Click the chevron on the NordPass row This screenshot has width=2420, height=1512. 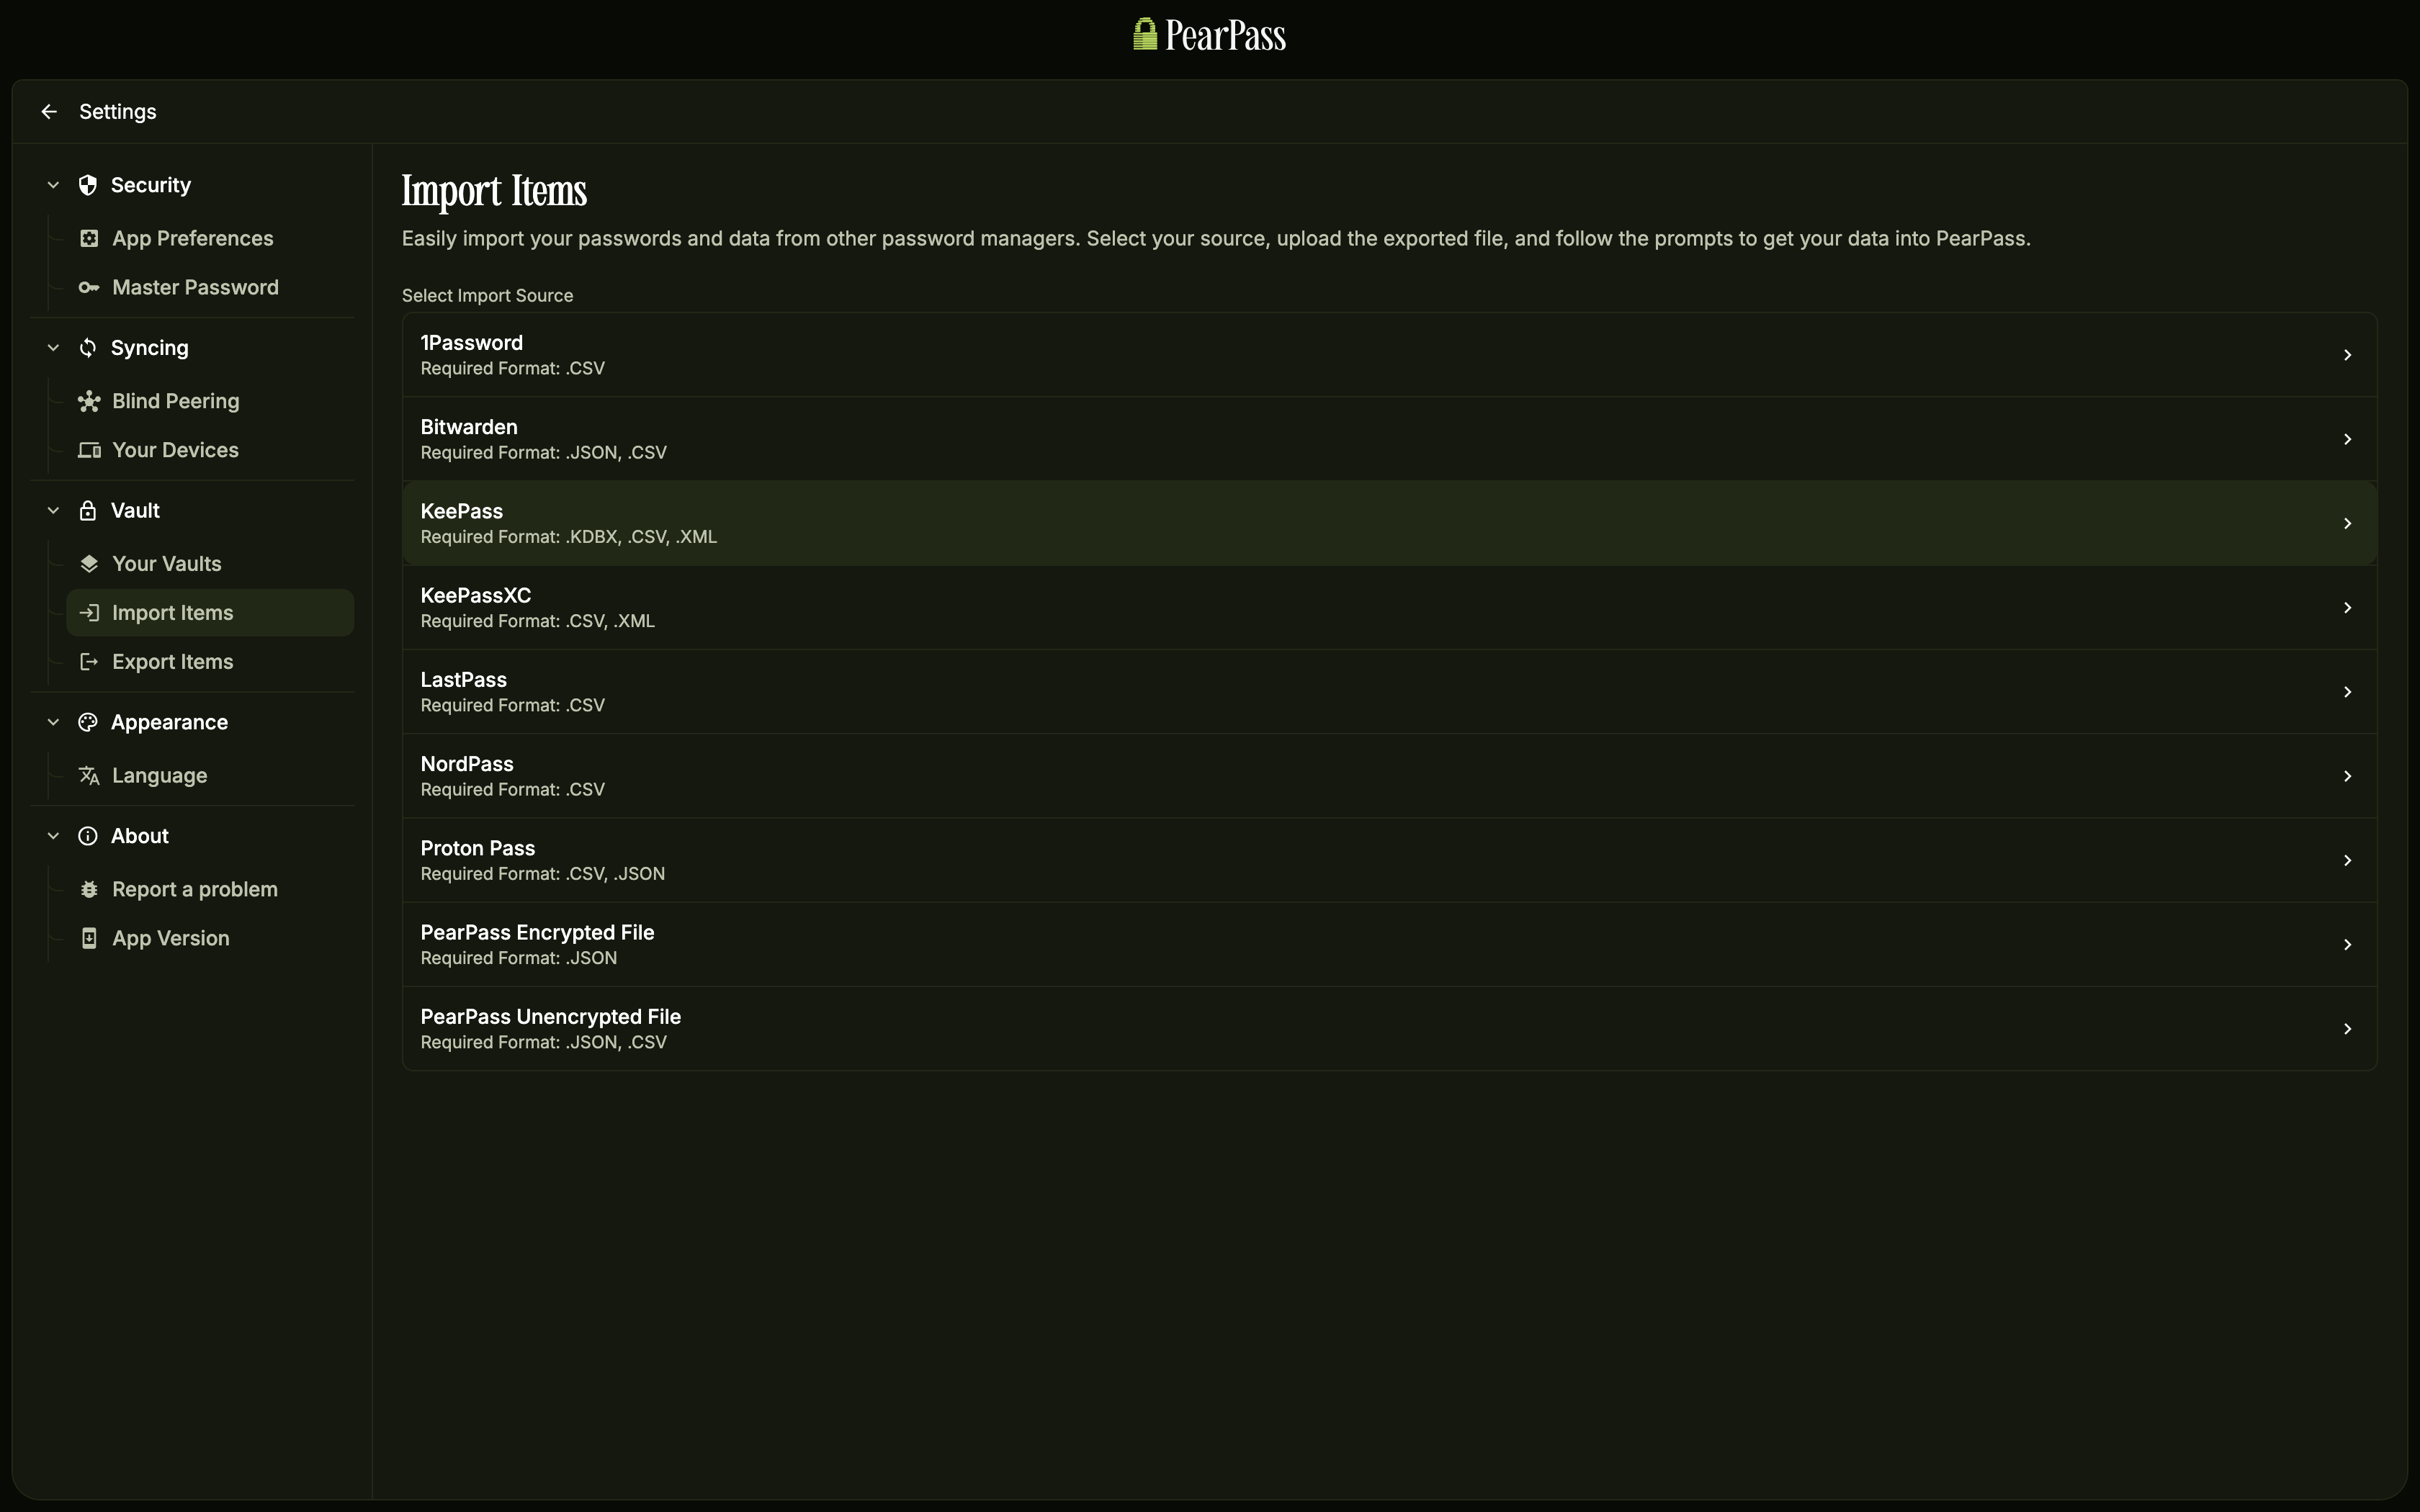click(x=2347, y=776)
